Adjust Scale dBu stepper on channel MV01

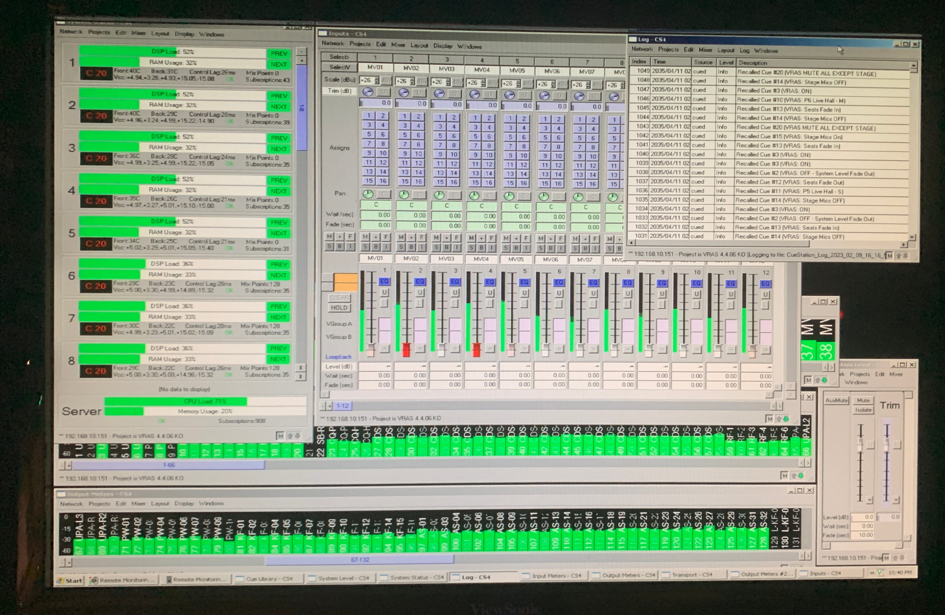coord(377,81)
